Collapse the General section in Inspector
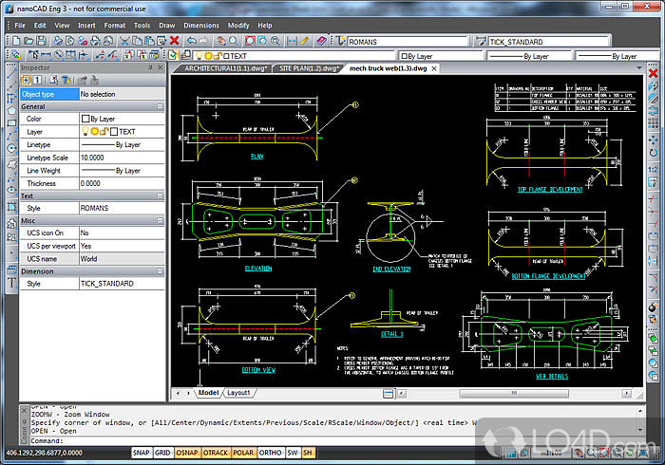The height and width of the screenshot is (465, 665). tap(160, 106)
